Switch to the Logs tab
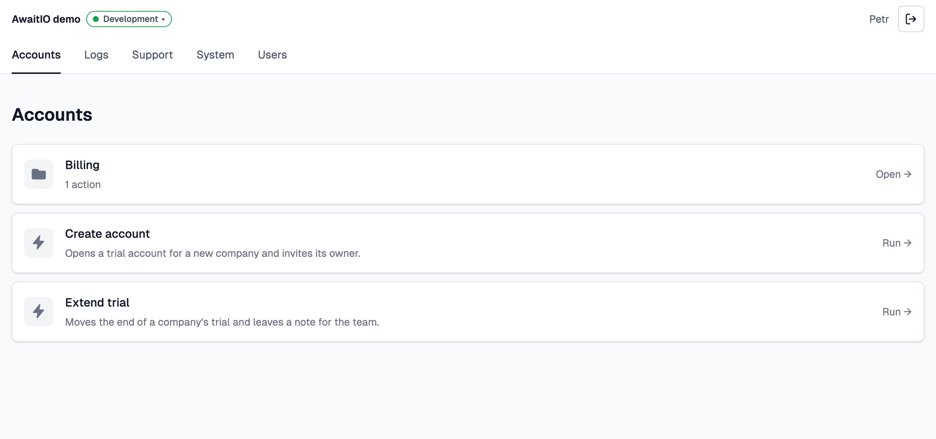936x439 pixels. 96,55
